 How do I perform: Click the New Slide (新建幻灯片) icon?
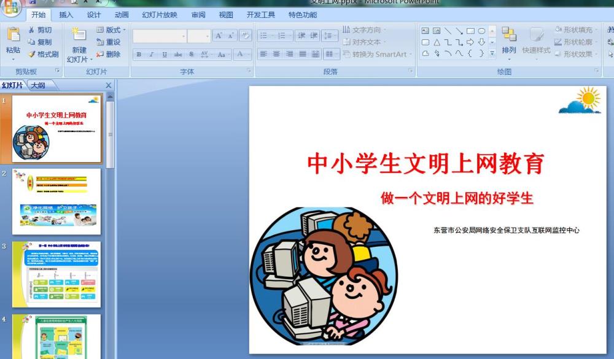point(79,34)
